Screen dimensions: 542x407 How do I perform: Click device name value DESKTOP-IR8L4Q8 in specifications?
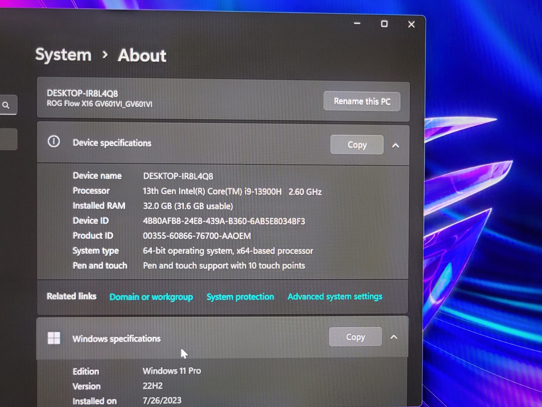pyautogui.click(x=178, y=176)
